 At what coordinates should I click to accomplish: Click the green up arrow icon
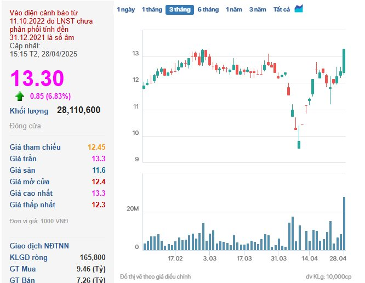point(20,96)
